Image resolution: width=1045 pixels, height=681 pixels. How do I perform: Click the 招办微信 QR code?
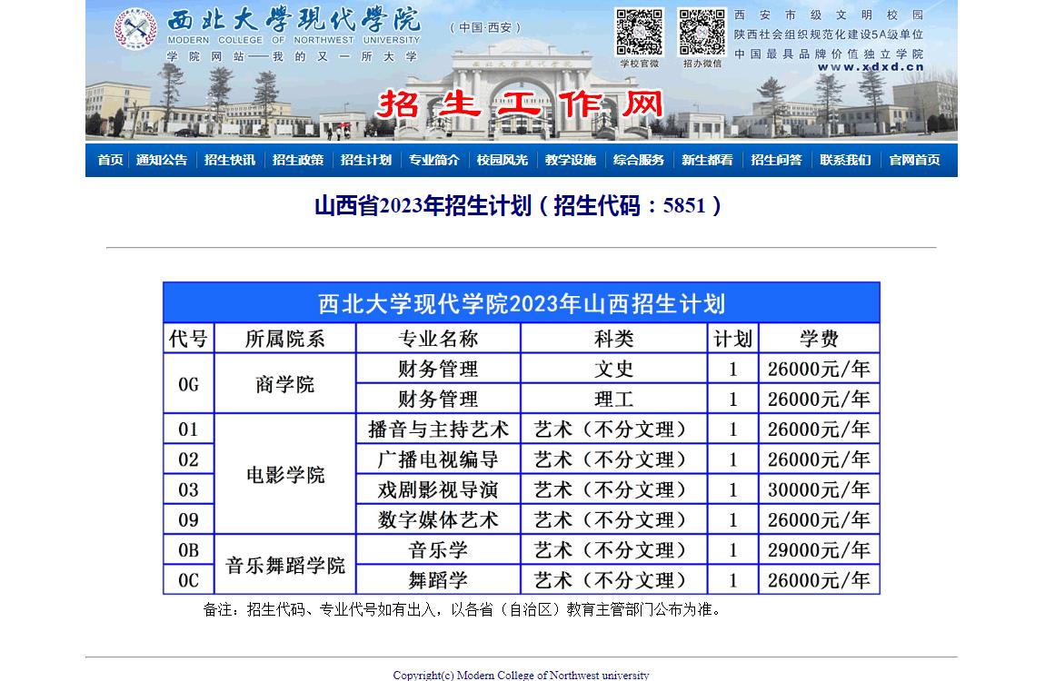coord(702,32)
